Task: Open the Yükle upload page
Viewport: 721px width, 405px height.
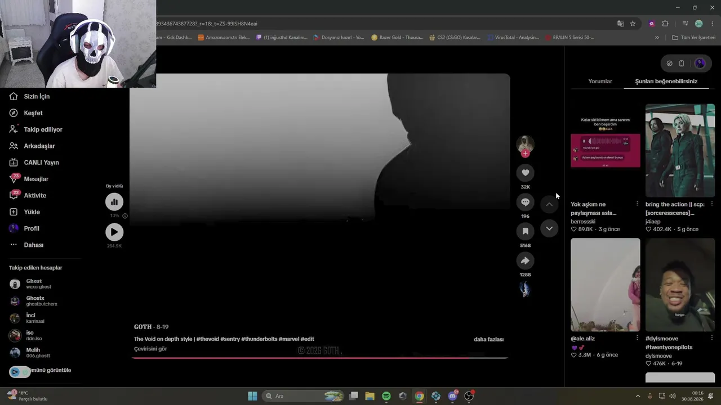Action: pyautogui.click(x=24, y=212)
